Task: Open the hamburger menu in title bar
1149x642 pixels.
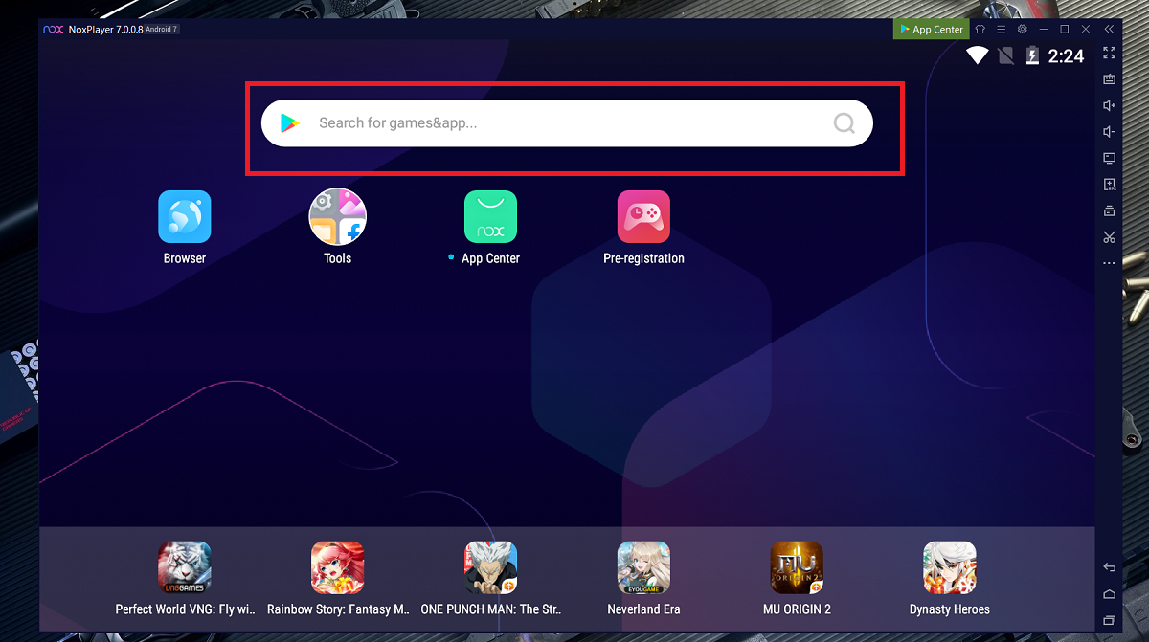Action: pyautogui.click(x=1001, y=30)
